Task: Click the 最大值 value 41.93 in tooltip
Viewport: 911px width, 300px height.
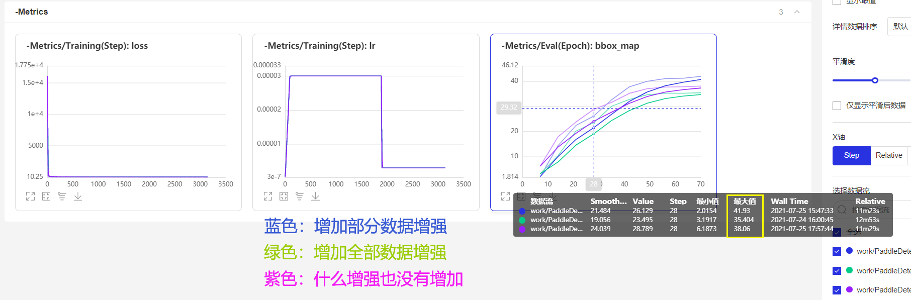Action: pos(742,211)
